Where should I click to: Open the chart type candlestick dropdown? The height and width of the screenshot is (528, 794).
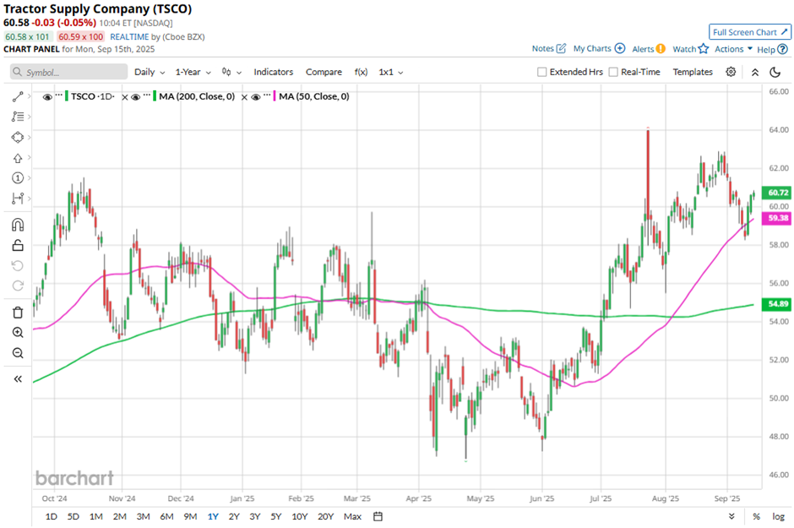coord(231,72)
